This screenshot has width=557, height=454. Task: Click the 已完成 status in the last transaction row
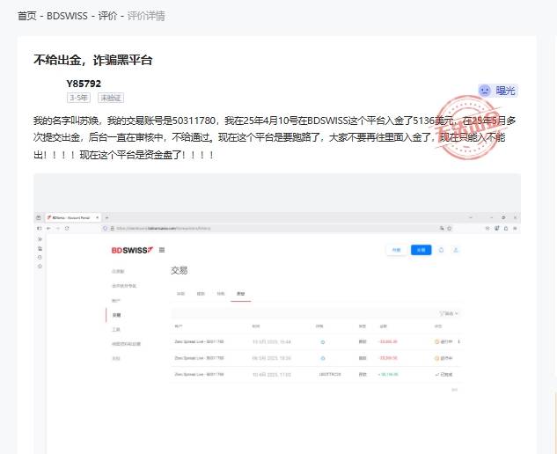click(444, 375)
